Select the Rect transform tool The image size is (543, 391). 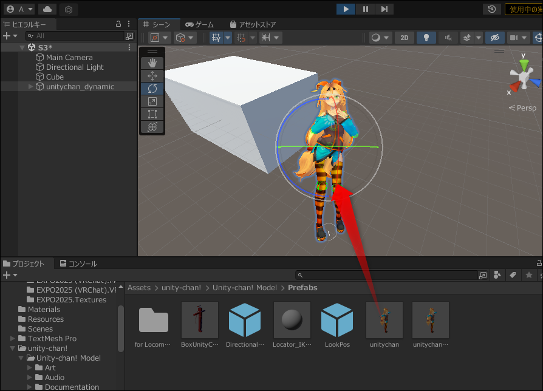pyautogui.click(x=152, y=114)
